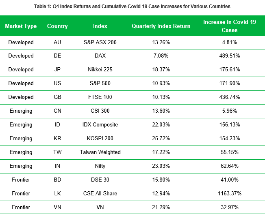Screen dimensions: 265x214
Task: Click the Nikkei 225 cell
Action: coord(100,70)
